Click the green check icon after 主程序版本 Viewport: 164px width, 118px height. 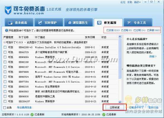click(32, 114)
